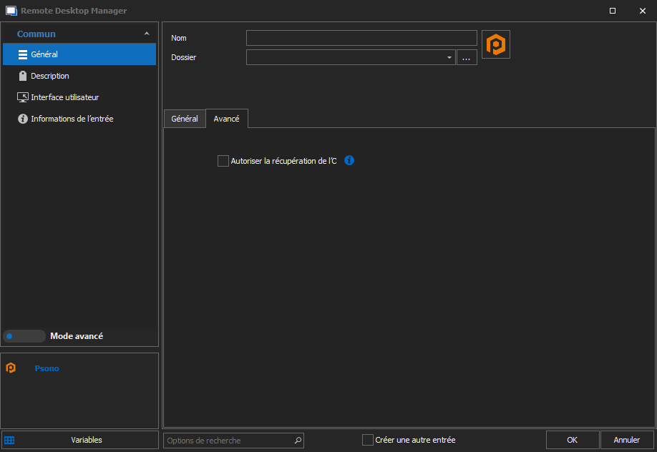Click the Remote Desktop Manager title bar icon
This screenshot has width=657, height=452.
pyautogui.click(x=11, y=11)
